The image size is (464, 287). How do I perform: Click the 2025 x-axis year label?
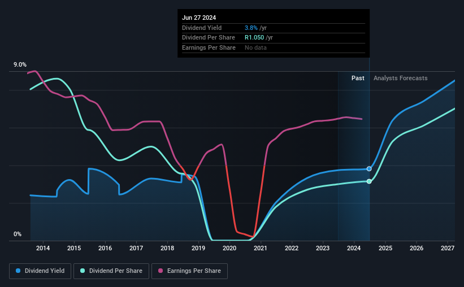click(385, 248)
